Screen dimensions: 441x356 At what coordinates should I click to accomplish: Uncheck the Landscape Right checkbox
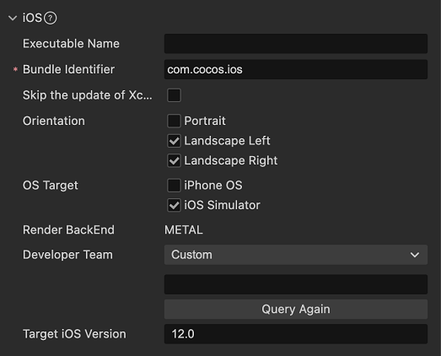coord(174,160)
